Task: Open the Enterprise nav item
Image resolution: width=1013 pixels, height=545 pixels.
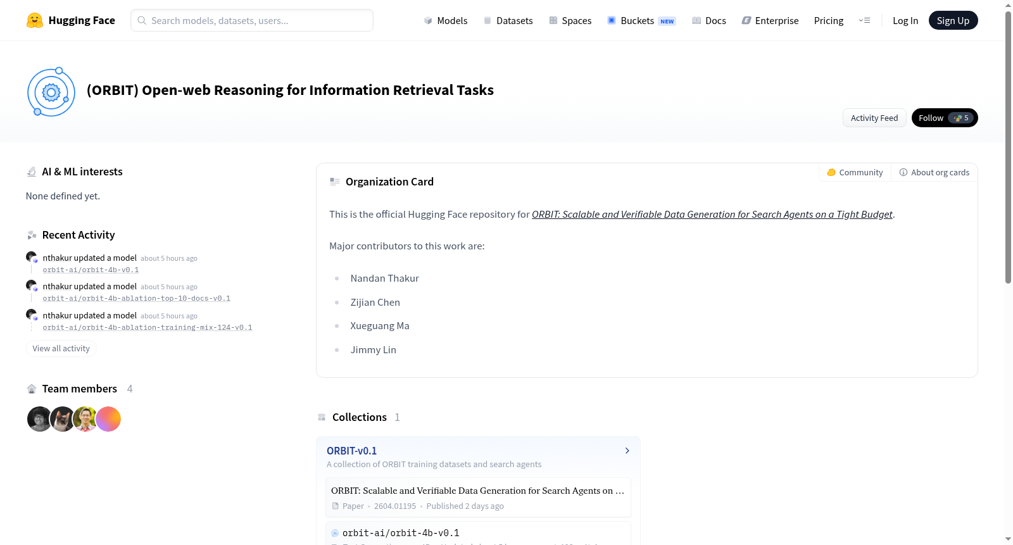Action: (770, 21)
